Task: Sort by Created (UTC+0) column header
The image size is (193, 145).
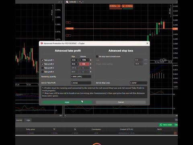Action: (x=126, y=129)
